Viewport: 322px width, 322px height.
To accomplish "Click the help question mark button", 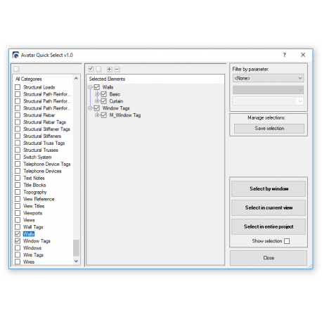I will (285, 55).
